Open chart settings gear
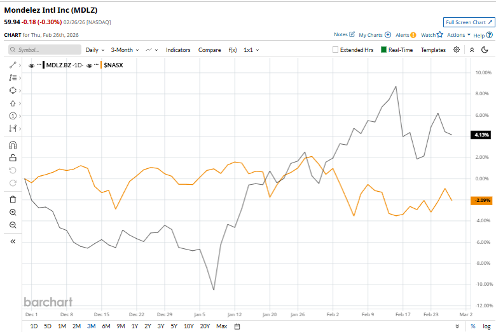Viewport: 496px width, 334px height. point(457,50)
